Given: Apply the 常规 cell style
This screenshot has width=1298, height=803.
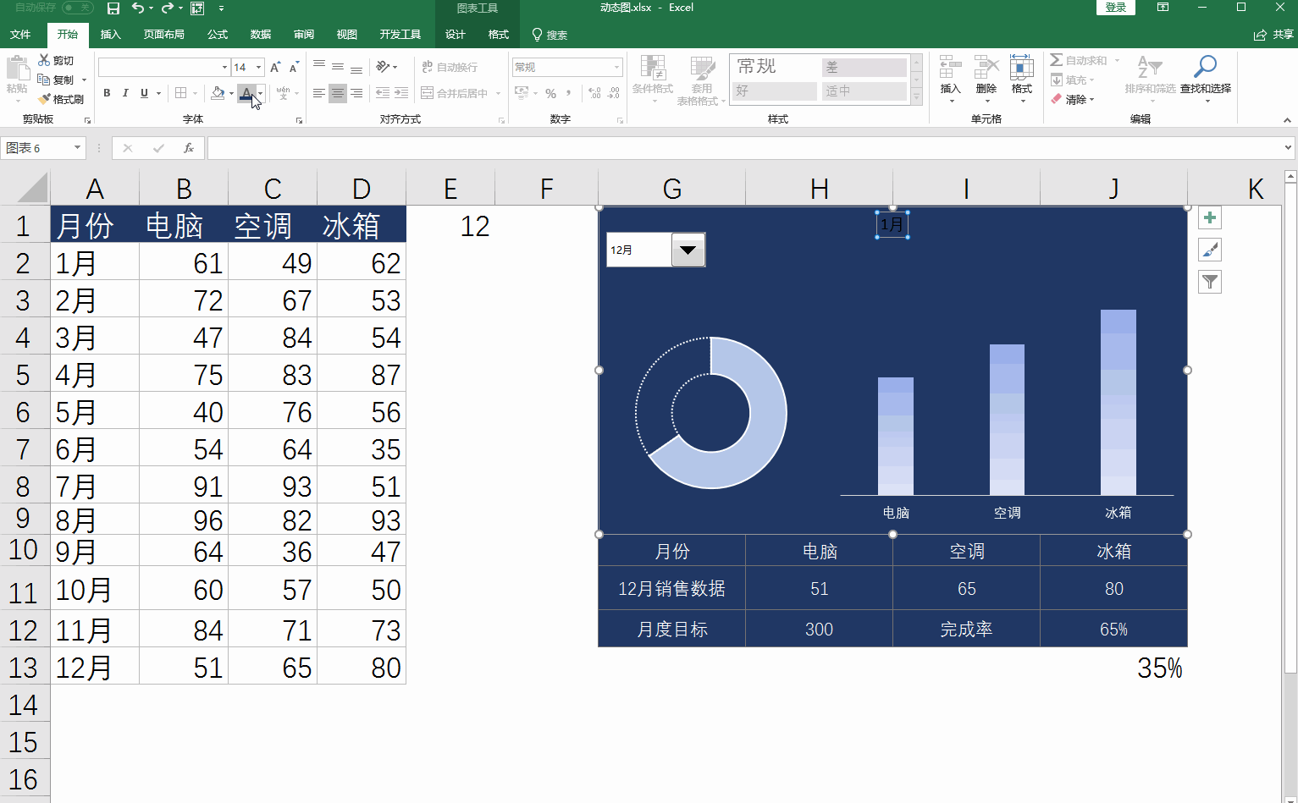Looking at the screenshot, I should click(x=774, y=67).
